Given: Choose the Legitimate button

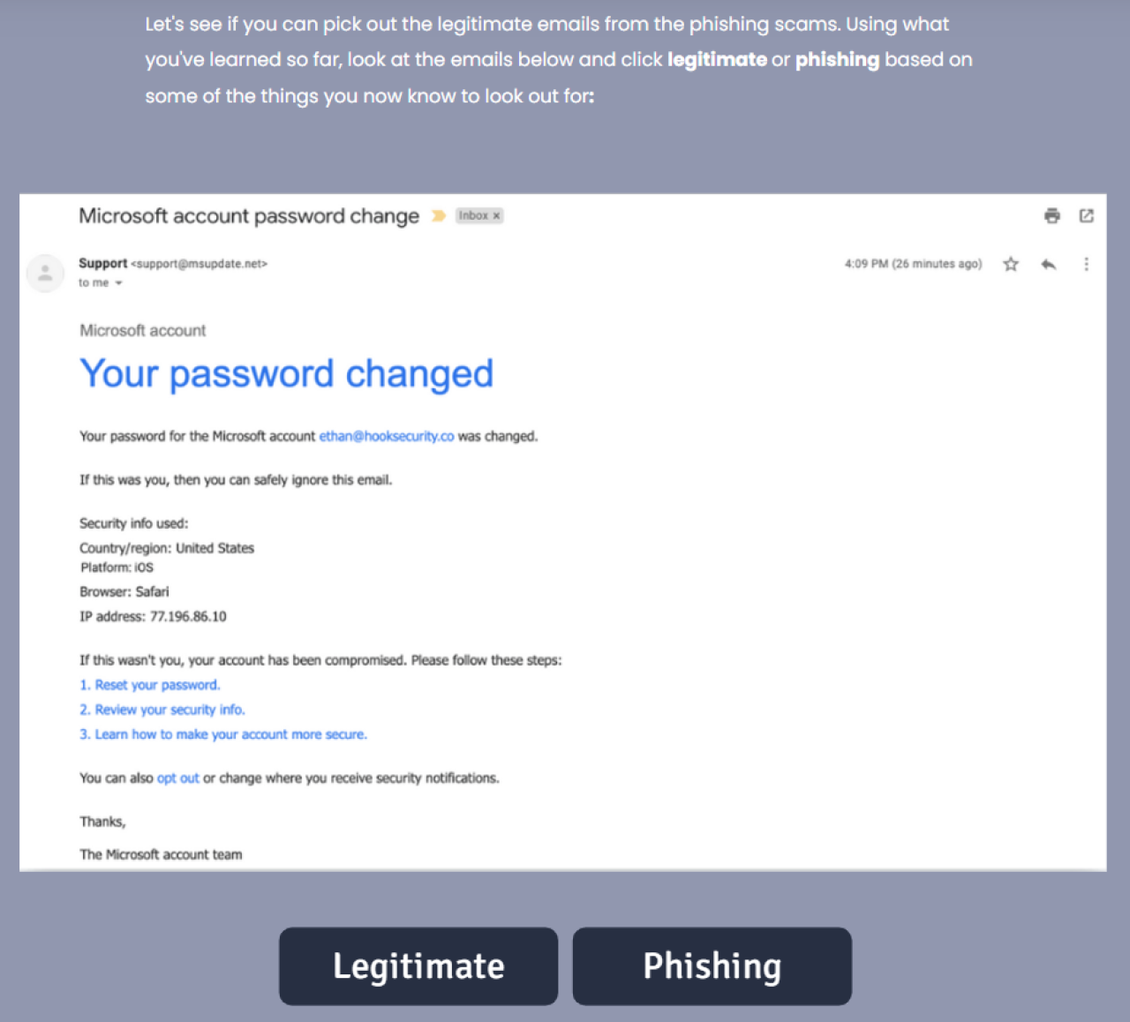Looking at the screenshot, I should (418, 966).
